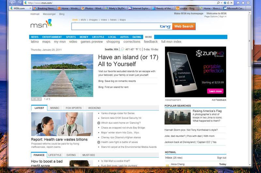The width and height of the screenshot is (261, 173).
Task: Open the IE Home icon
Action: [x=238, y=3]
